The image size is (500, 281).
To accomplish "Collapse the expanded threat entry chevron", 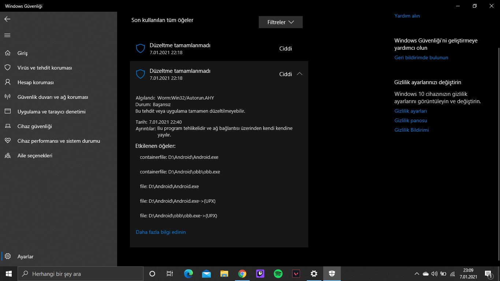I will point(299,74).
